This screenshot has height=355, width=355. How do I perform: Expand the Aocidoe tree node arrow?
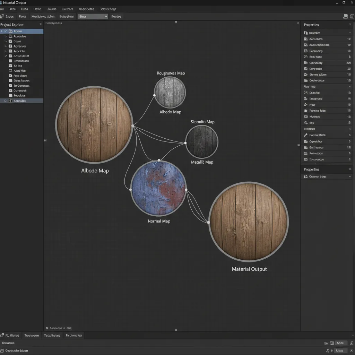coord(6,51)
